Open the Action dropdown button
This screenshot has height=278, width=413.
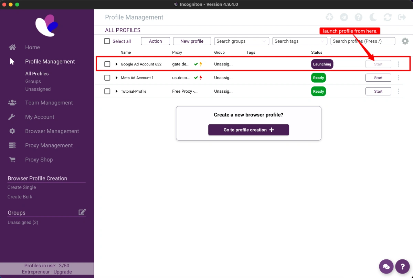point(156,41)
